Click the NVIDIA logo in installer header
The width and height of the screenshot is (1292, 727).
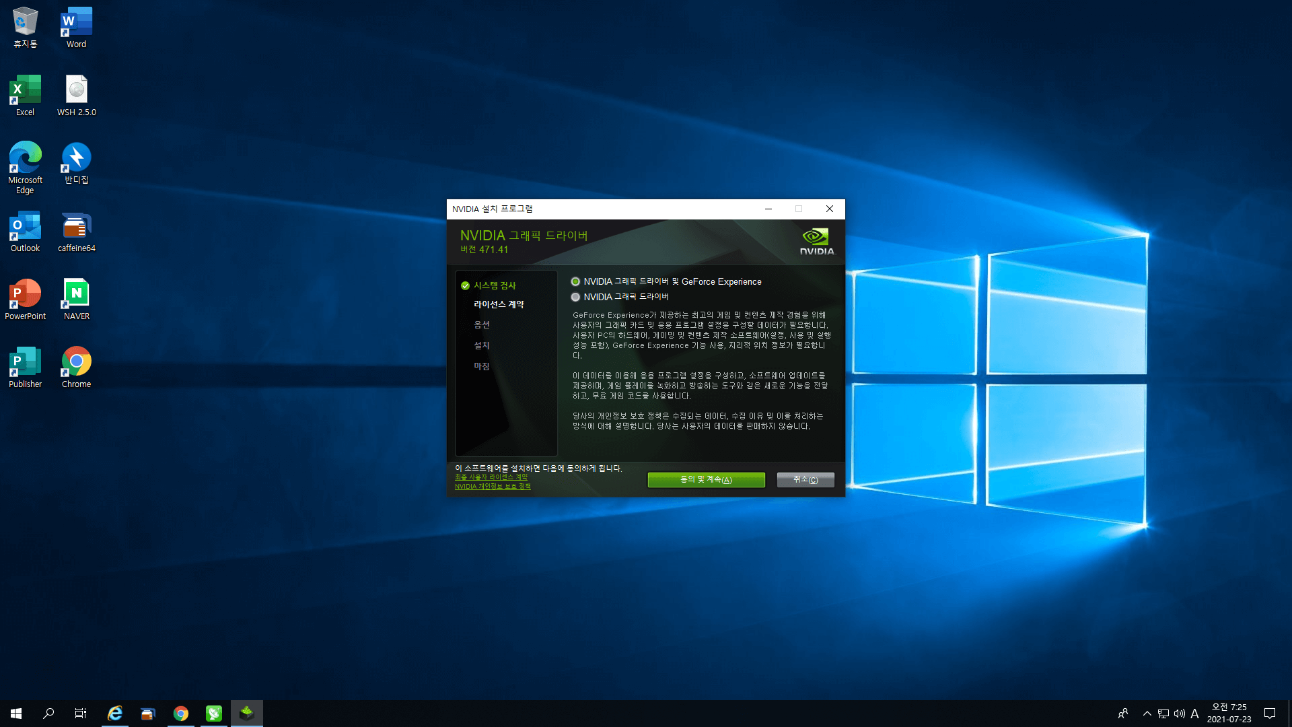(816, 242)
